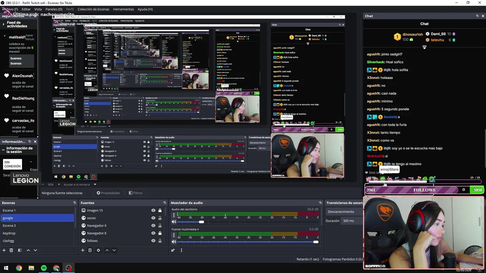Viewport: 486px width, 273px height.
Task: Collapse chat leaderboard with down arrow
Action: (424, 47)
